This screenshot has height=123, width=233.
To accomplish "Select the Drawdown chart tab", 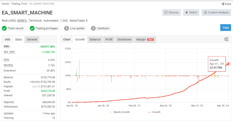I will click(x=124, y=39).
